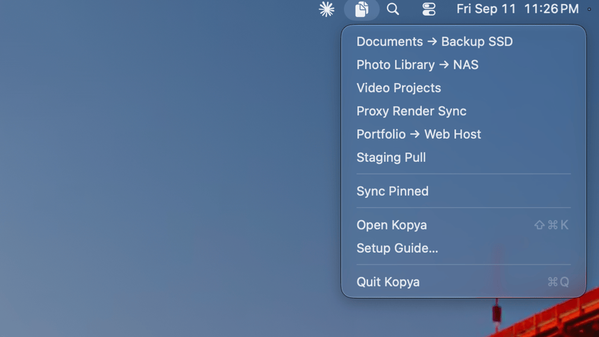Quit Kopya from the menu
The image size is (599, 337).
pyautogui.click(x=463, y=282)
